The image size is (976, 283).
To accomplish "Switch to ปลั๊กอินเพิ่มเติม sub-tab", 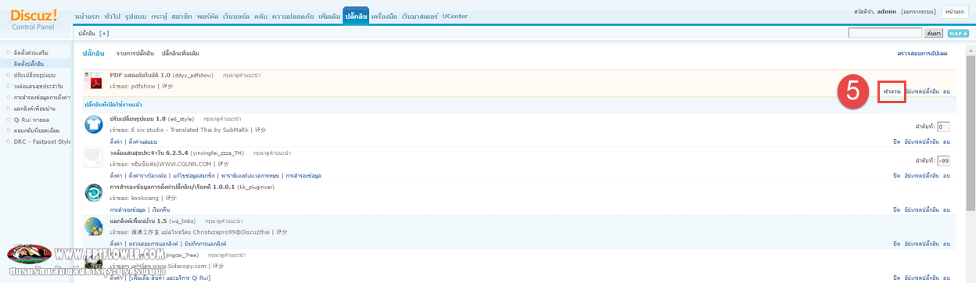I will coord(181,53).
